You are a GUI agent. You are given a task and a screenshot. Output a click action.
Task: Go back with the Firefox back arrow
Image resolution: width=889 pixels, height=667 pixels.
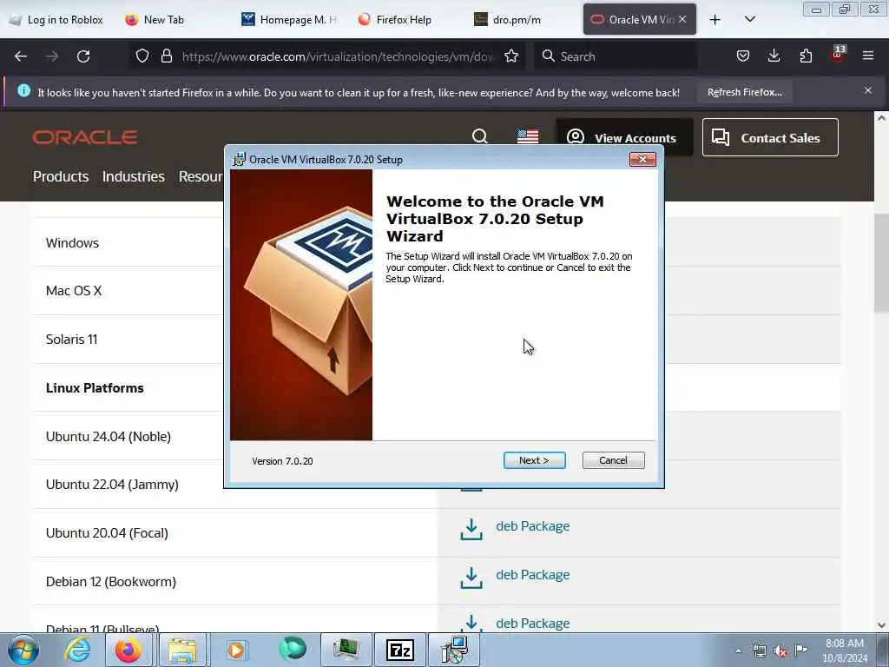(x=21, y=56)
